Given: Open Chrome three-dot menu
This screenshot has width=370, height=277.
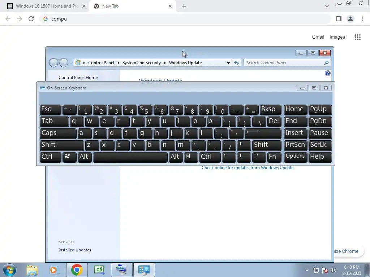Looking at the screenshot, I should (x=362, y=19).
